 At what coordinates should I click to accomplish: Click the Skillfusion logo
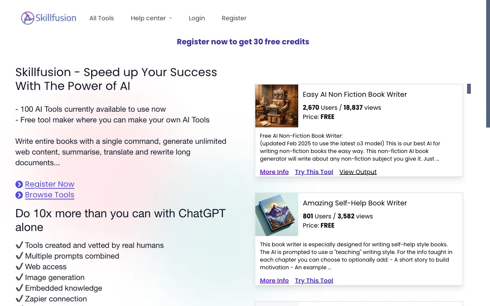click(x=49, y=18)
